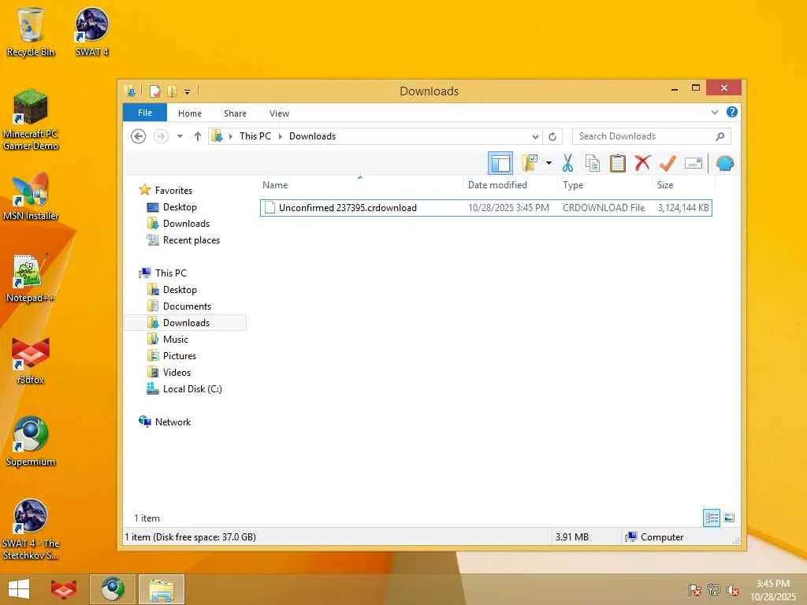Sort by Type column header
Image resolution: width=807 pixels, height=605 pixels.
573,184
